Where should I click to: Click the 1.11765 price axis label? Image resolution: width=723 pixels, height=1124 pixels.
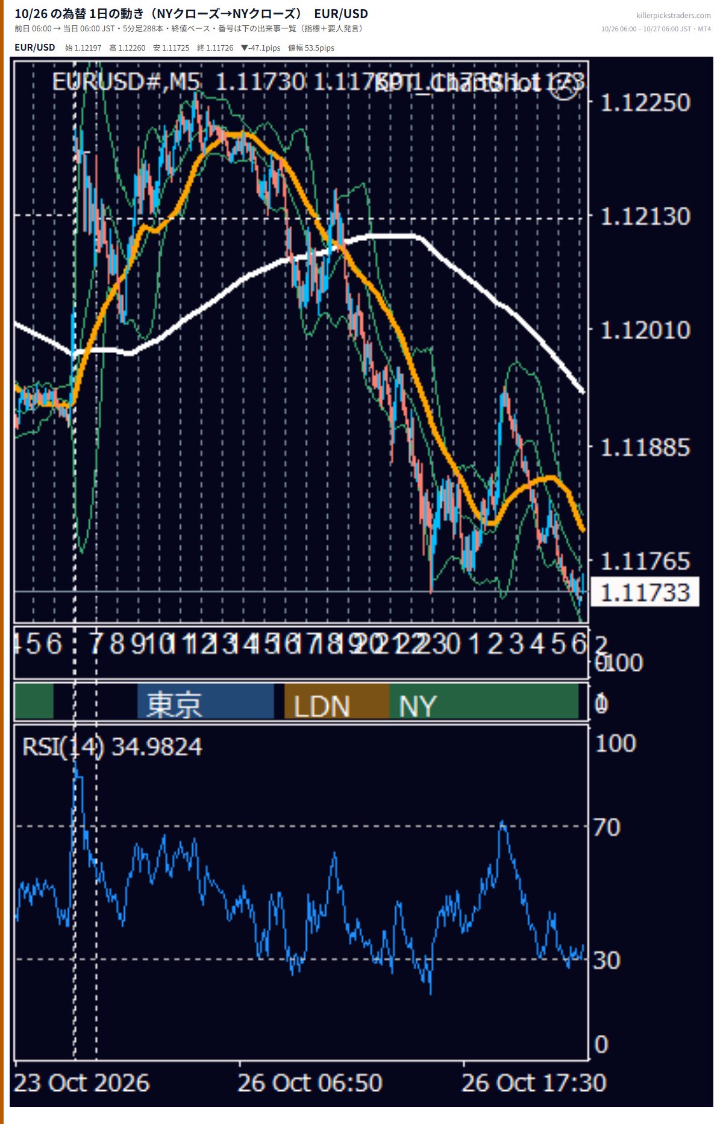[x=645, y=562]
